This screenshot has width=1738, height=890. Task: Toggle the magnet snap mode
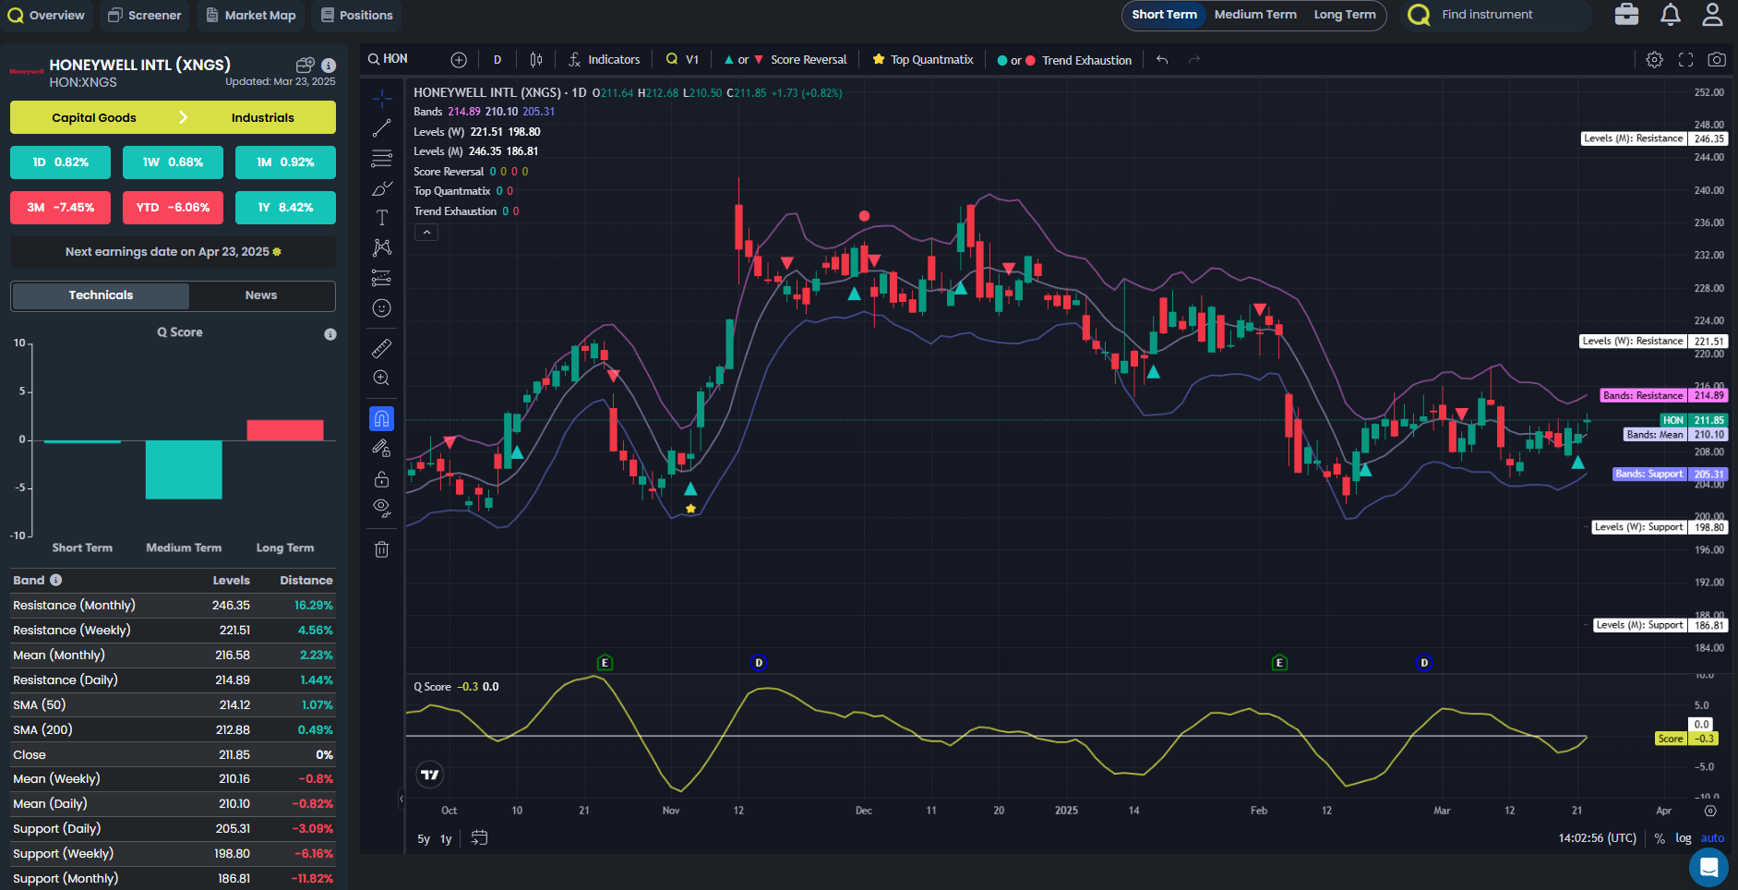tap(381, 418)
